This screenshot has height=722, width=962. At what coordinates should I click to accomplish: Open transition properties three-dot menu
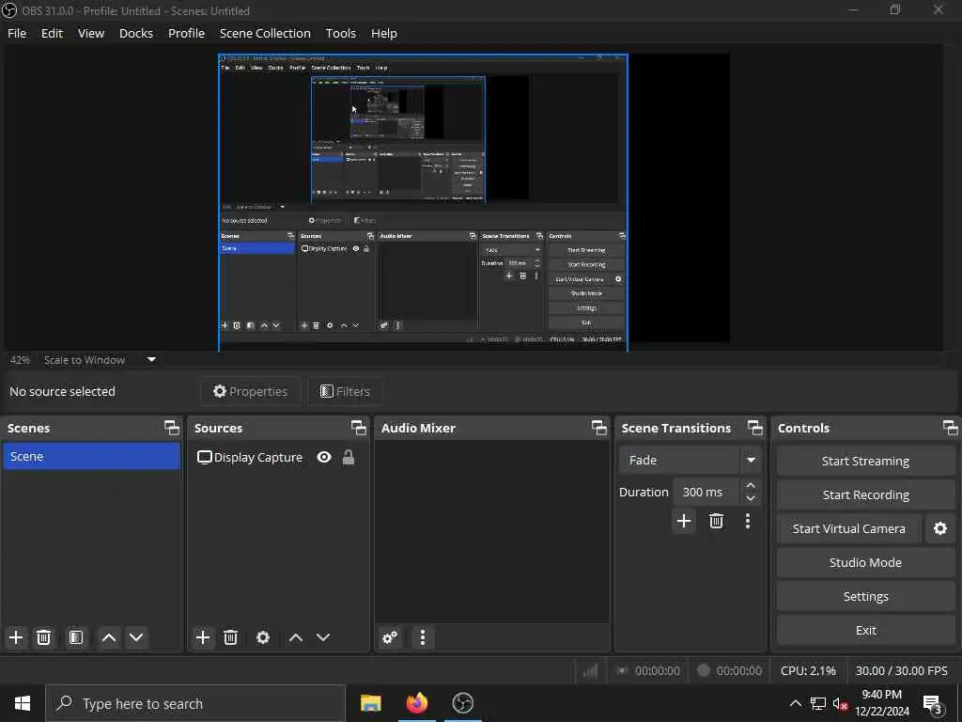[x=747, y=521]
